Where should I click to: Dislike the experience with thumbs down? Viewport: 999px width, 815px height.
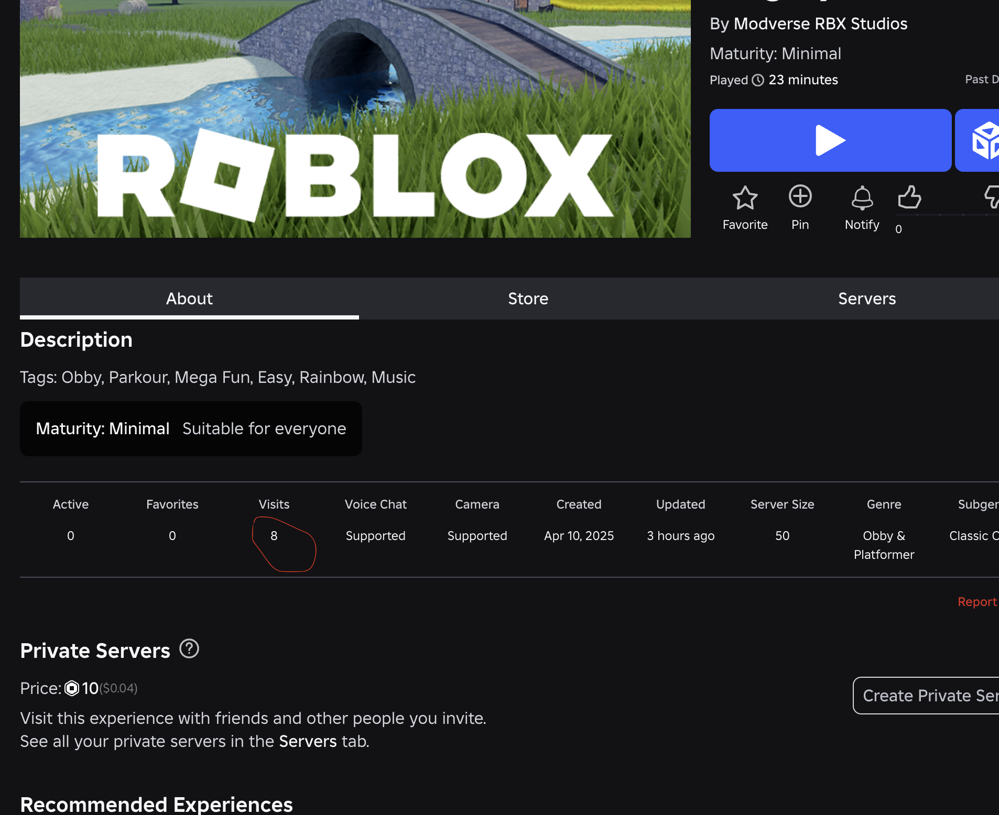click(991, 197)
